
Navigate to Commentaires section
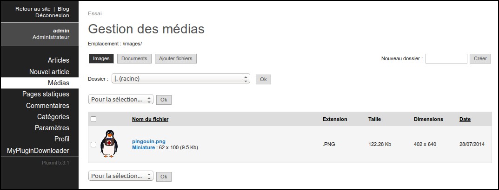point(48,106)
